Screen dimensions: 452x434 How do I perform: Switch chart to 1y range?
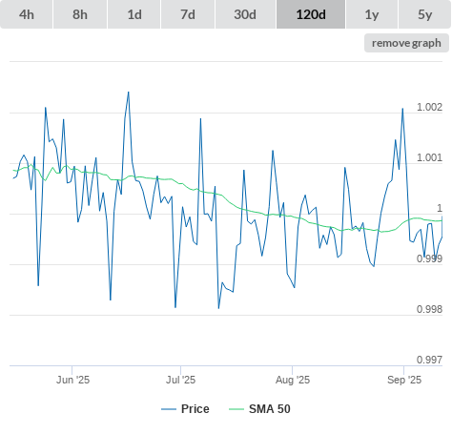372,14
